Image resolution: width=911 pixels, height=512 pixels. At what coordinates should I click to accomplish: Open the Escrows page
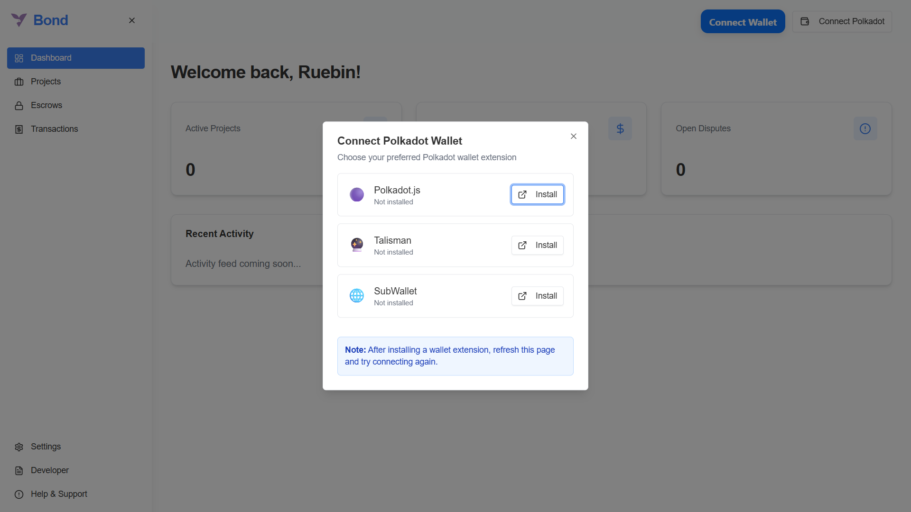coord(76,105)
